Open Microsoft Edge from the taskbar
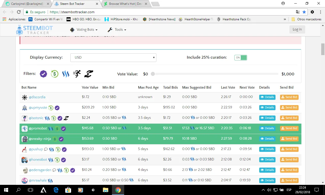Image resolution: width=325 pixels, height=195 pixels. point(56,190)
